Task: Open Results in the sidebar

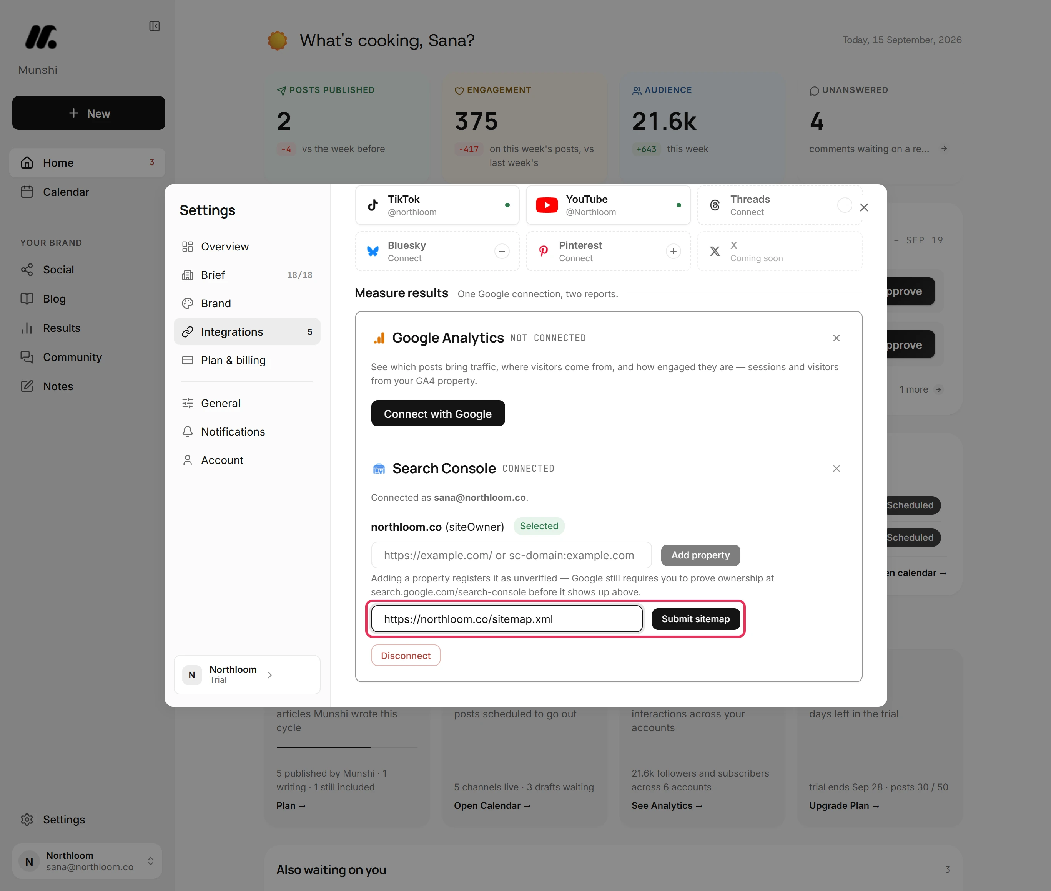Action: click(87, 328)
